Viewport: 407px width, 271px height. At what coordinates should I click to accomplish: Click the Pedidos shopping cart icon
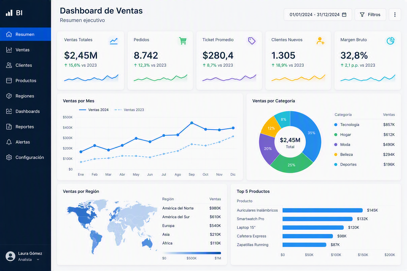coord(183,41)
